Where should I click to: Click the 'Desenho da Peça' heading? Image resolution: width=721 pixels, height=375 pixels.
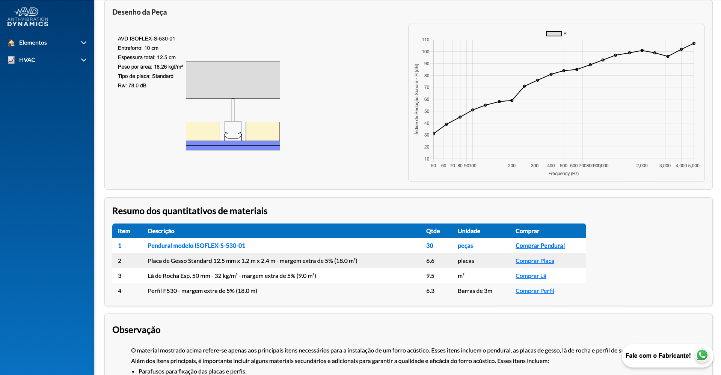pos(139,12)
